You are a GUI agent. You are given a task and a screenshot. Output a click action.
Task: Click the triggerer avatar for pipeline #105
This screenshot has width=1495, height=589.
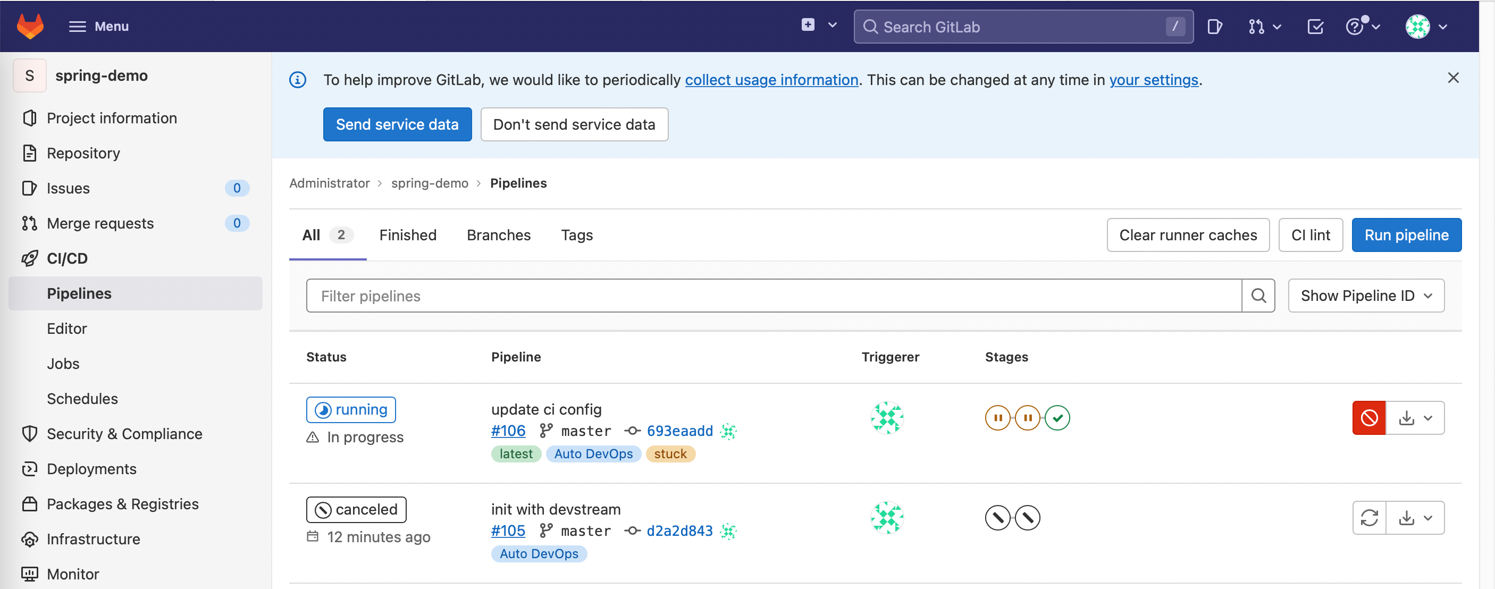point(887,517)
